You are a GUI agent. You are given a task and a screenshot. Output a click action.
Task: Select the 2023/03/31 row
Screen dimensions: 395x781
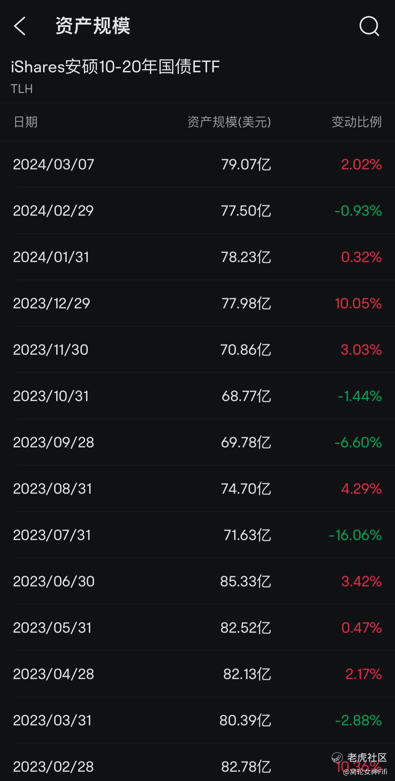click(x=197, y=720)
